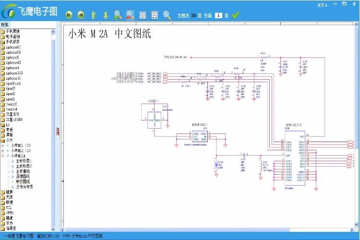Jump to the last page button
Image resolution: width=360 pixels, height=240 pixels.
pyautogui.click(x=81, y=15)
